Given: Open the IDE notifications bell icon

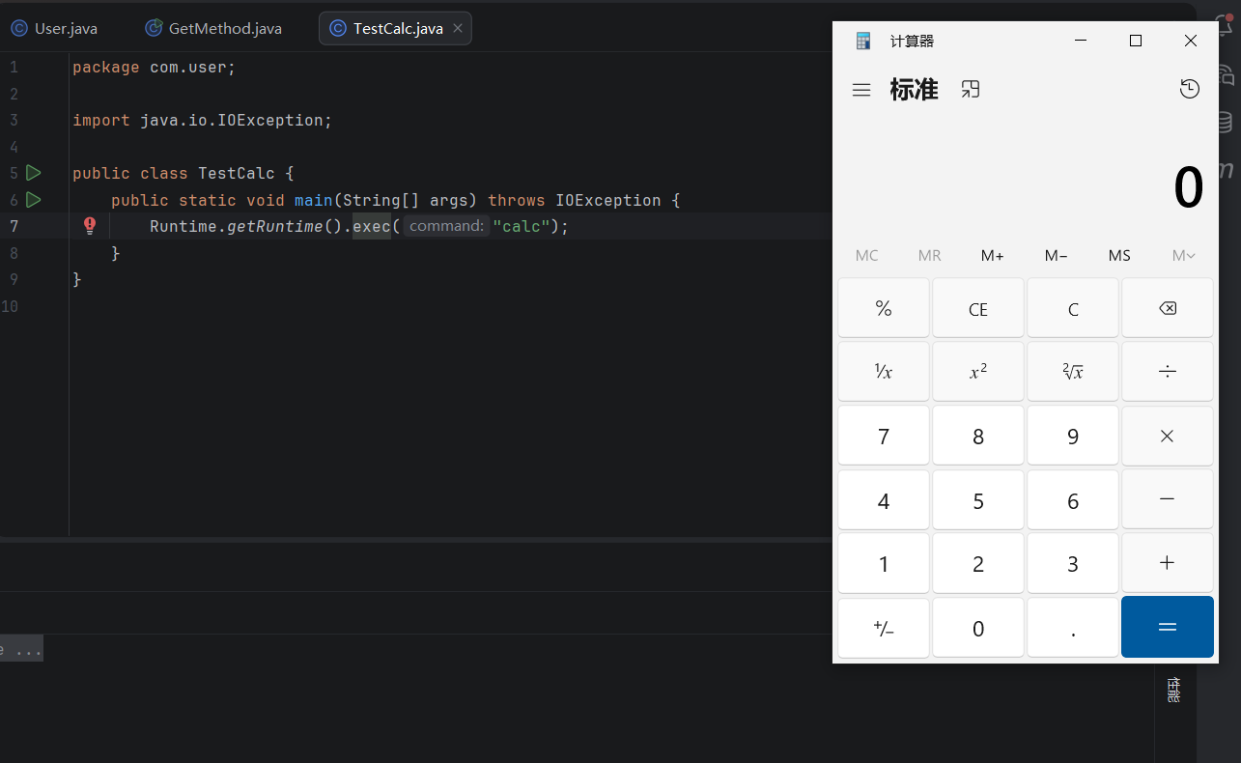Looking at the screenshot, I should 1225,25.
